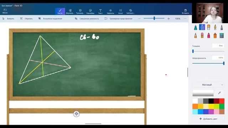Pick the pink color swatch
The width and height of the screenshot is (228, 128).
[x=216, y=112]
